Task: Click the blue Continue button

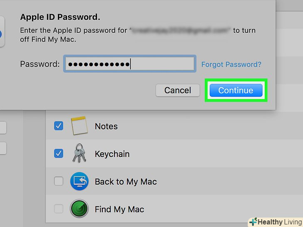Action: pyautogui.click(x=236, y=90)
